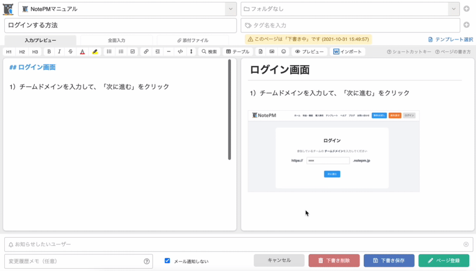This screenshot has width=476, height=271.
Task: Insert a hyperlink using the link icon
Action: [146, 51]
